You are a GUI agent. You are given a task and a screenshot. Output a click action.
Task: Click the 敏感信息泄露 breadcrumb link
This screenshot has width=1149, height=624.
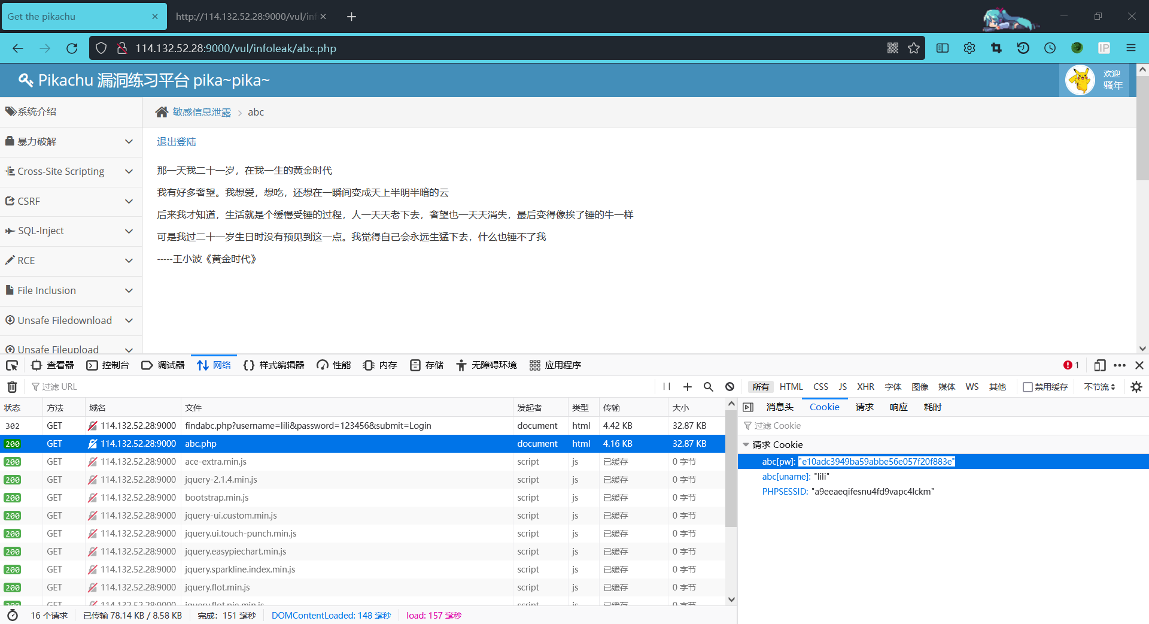[202, 112]
